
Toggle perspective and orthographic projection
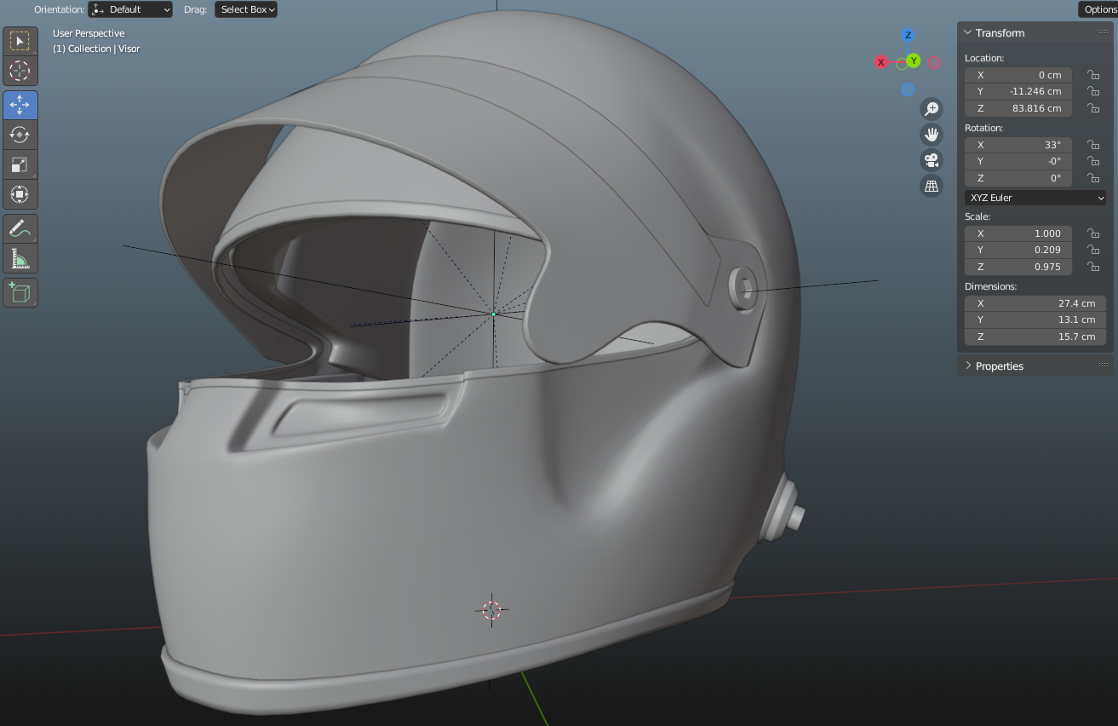pyautogui.click(x=932, y=185)
